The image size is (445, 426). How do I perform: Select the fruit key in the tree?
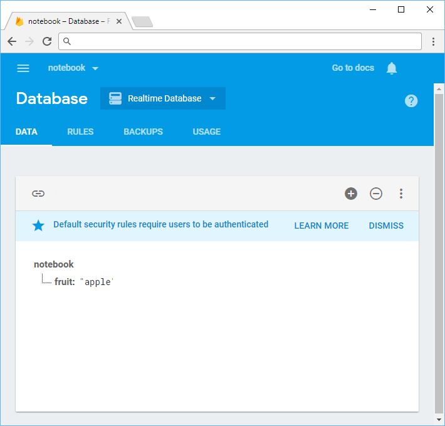coord(64,282)
